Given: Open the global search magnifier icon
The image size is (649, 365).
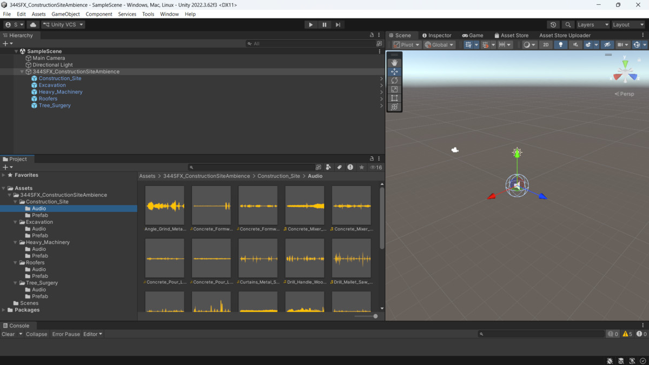Looking at the screenshot, I should [x=567, y=25].
